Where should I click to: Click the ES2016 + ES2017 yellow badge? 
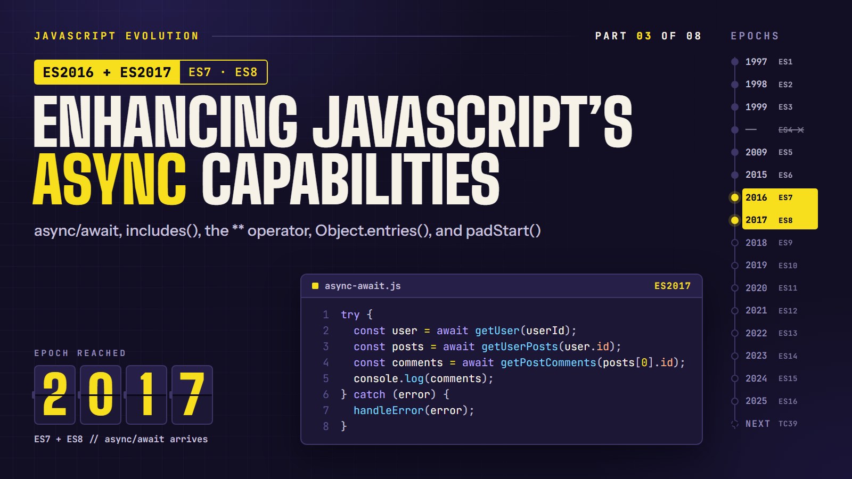[x=107, y=72]
